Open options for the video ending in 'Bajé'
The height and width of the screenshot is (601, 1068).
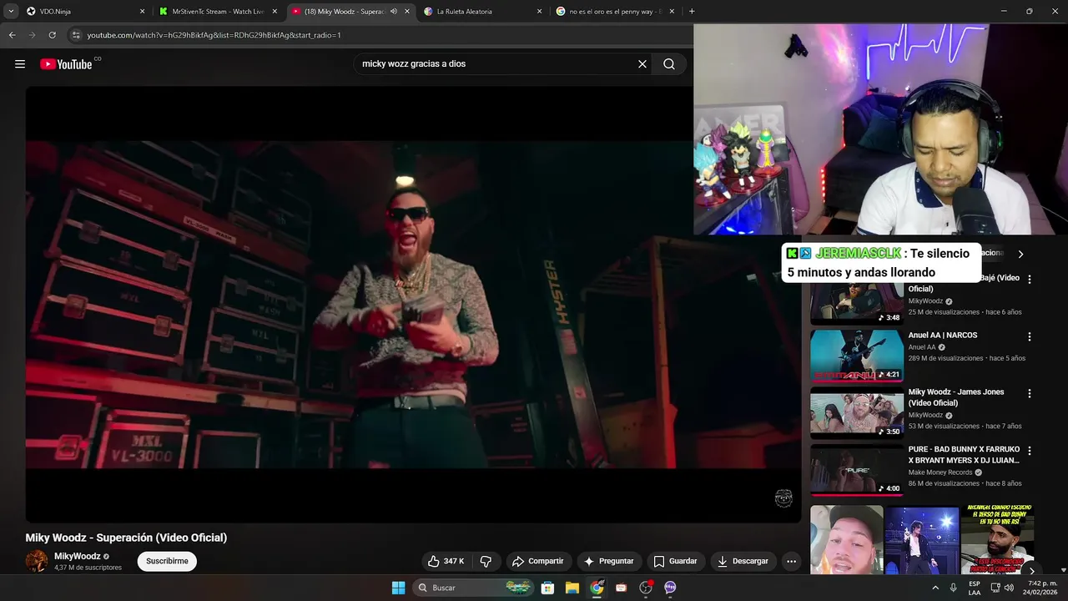[1029, 280]
